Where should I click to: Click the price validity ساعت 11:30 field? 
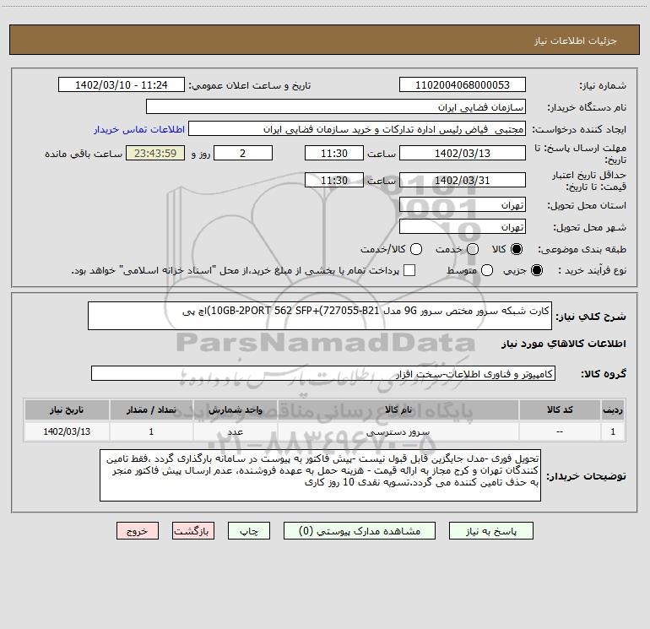(x=334, y=181)
